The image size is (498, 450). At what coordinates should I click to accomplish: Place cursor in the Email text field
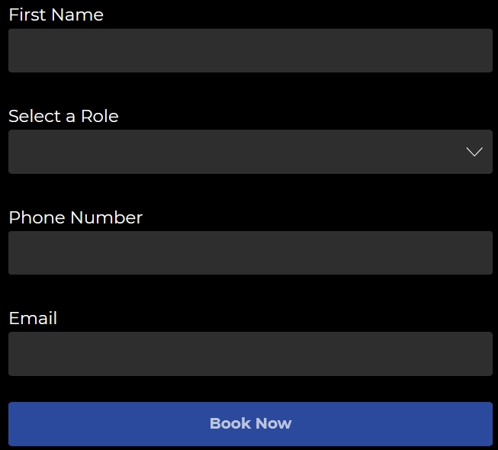250,354
